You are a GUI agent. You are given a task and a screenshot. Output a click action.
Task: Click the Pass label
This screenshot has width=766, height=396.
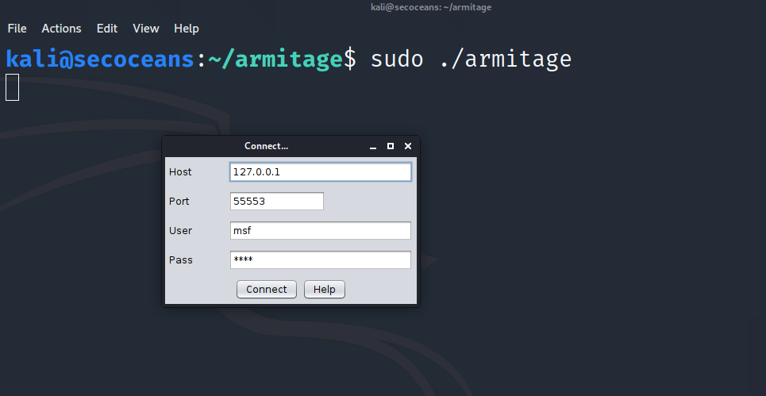click(181, 260)
